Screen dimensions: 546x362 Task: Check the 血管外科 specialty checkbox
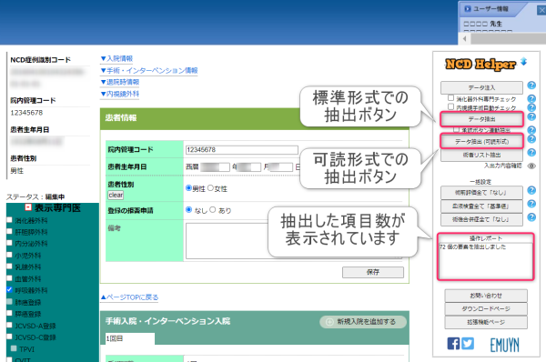(9, 278)
